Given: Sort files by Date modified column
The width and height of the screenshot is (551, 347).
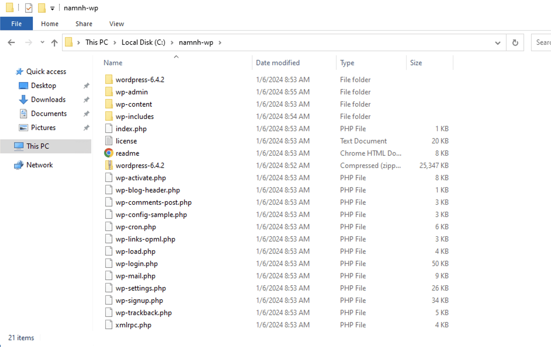Looking at the screenshot, I should 278,63.
